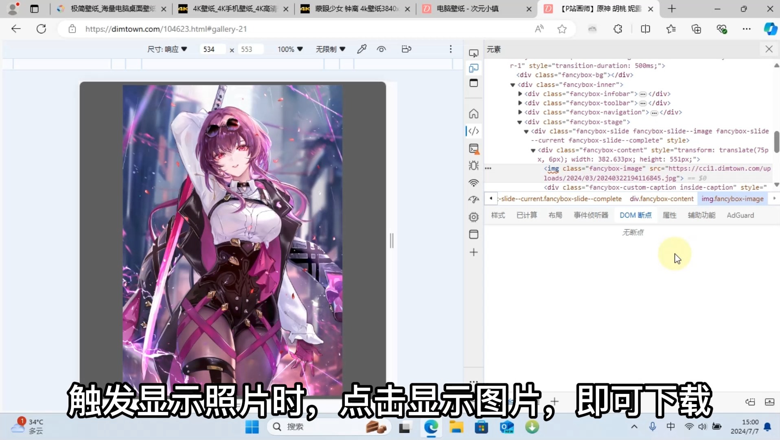780x440 pixels.
Task: Collapse the fancybox-inner div node
Action: (x=513, y=85)
